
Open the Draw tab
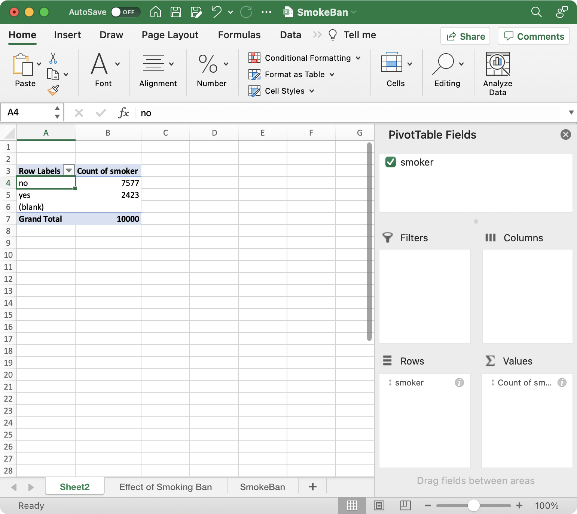(111, 35)
